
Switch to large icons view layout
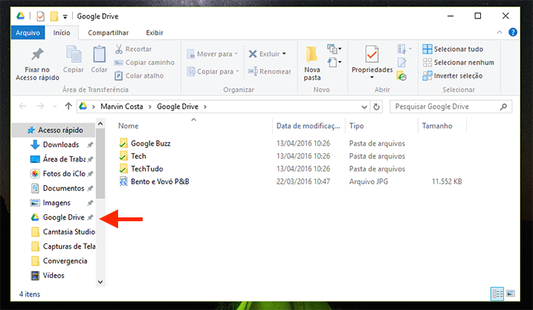click(511, 294)
